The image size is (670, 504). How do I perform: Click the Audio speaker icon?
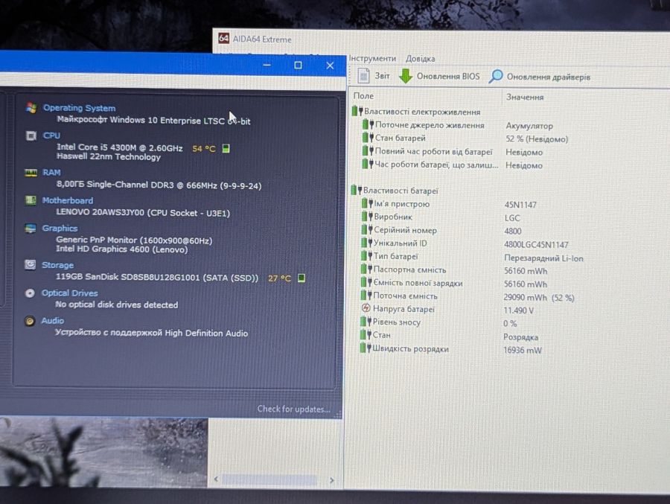(30, 321)
